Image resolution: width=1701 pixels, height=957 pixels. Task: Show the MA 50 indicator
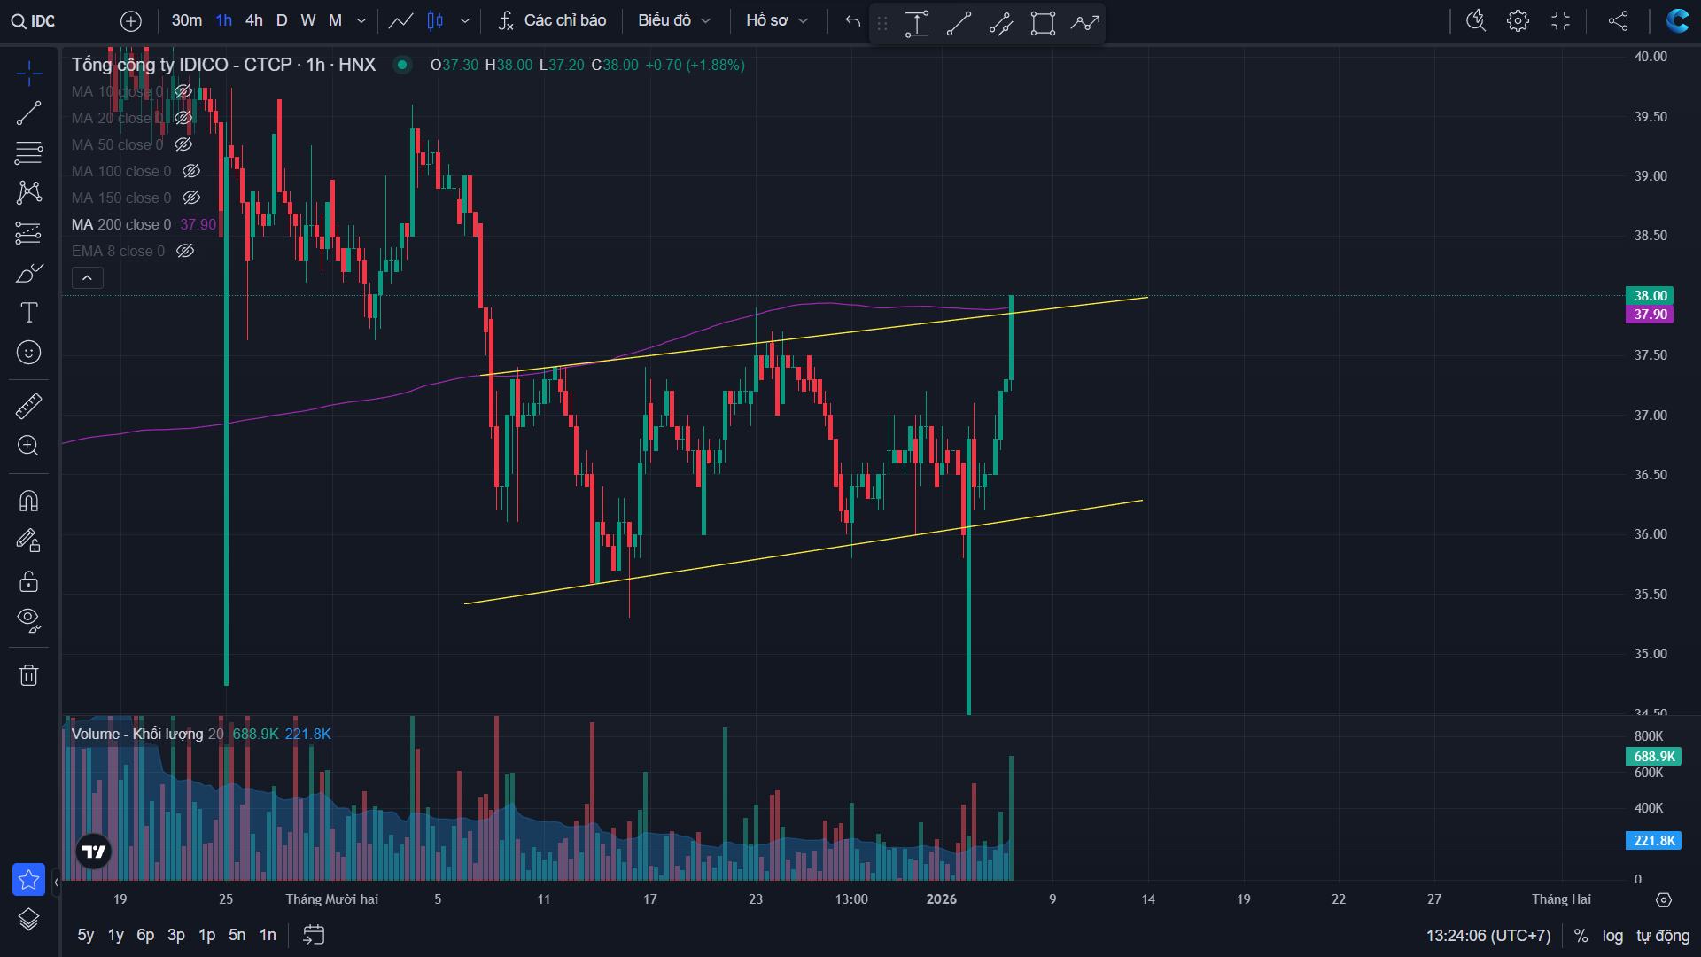[183, 144]
